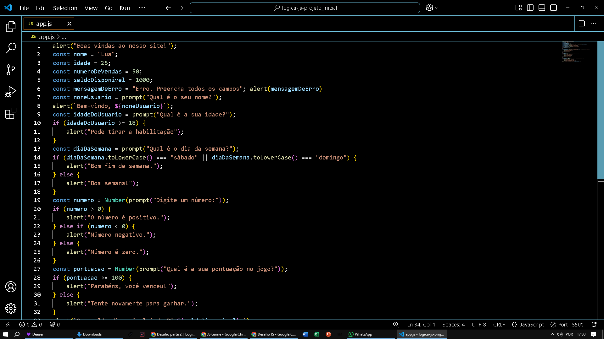
Task: Click the Explorer icon in sidebar
Action: pyautogui.click(x=11, y=25)
